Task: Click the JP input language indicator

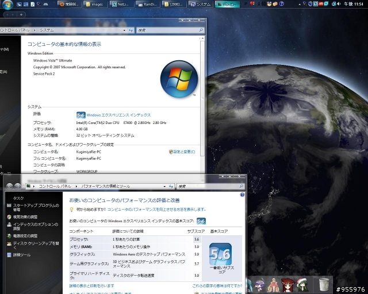Action: pyautogui.click(x=246, y=4)
